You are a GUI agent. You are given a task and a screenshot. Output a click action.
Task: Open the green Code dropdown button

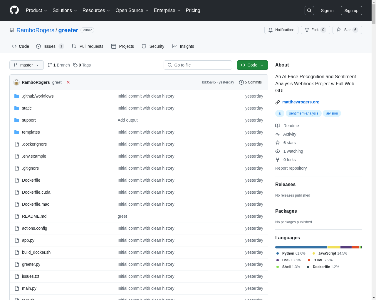pyautogui.click(x=252, y=65)
